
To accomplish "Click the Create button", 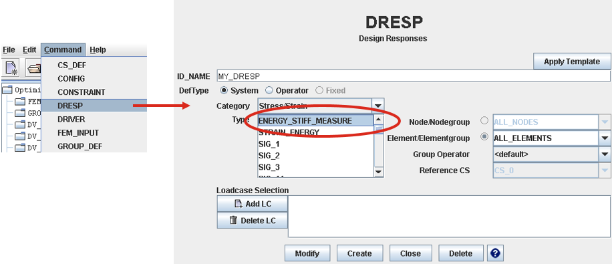I will [359, 253].
